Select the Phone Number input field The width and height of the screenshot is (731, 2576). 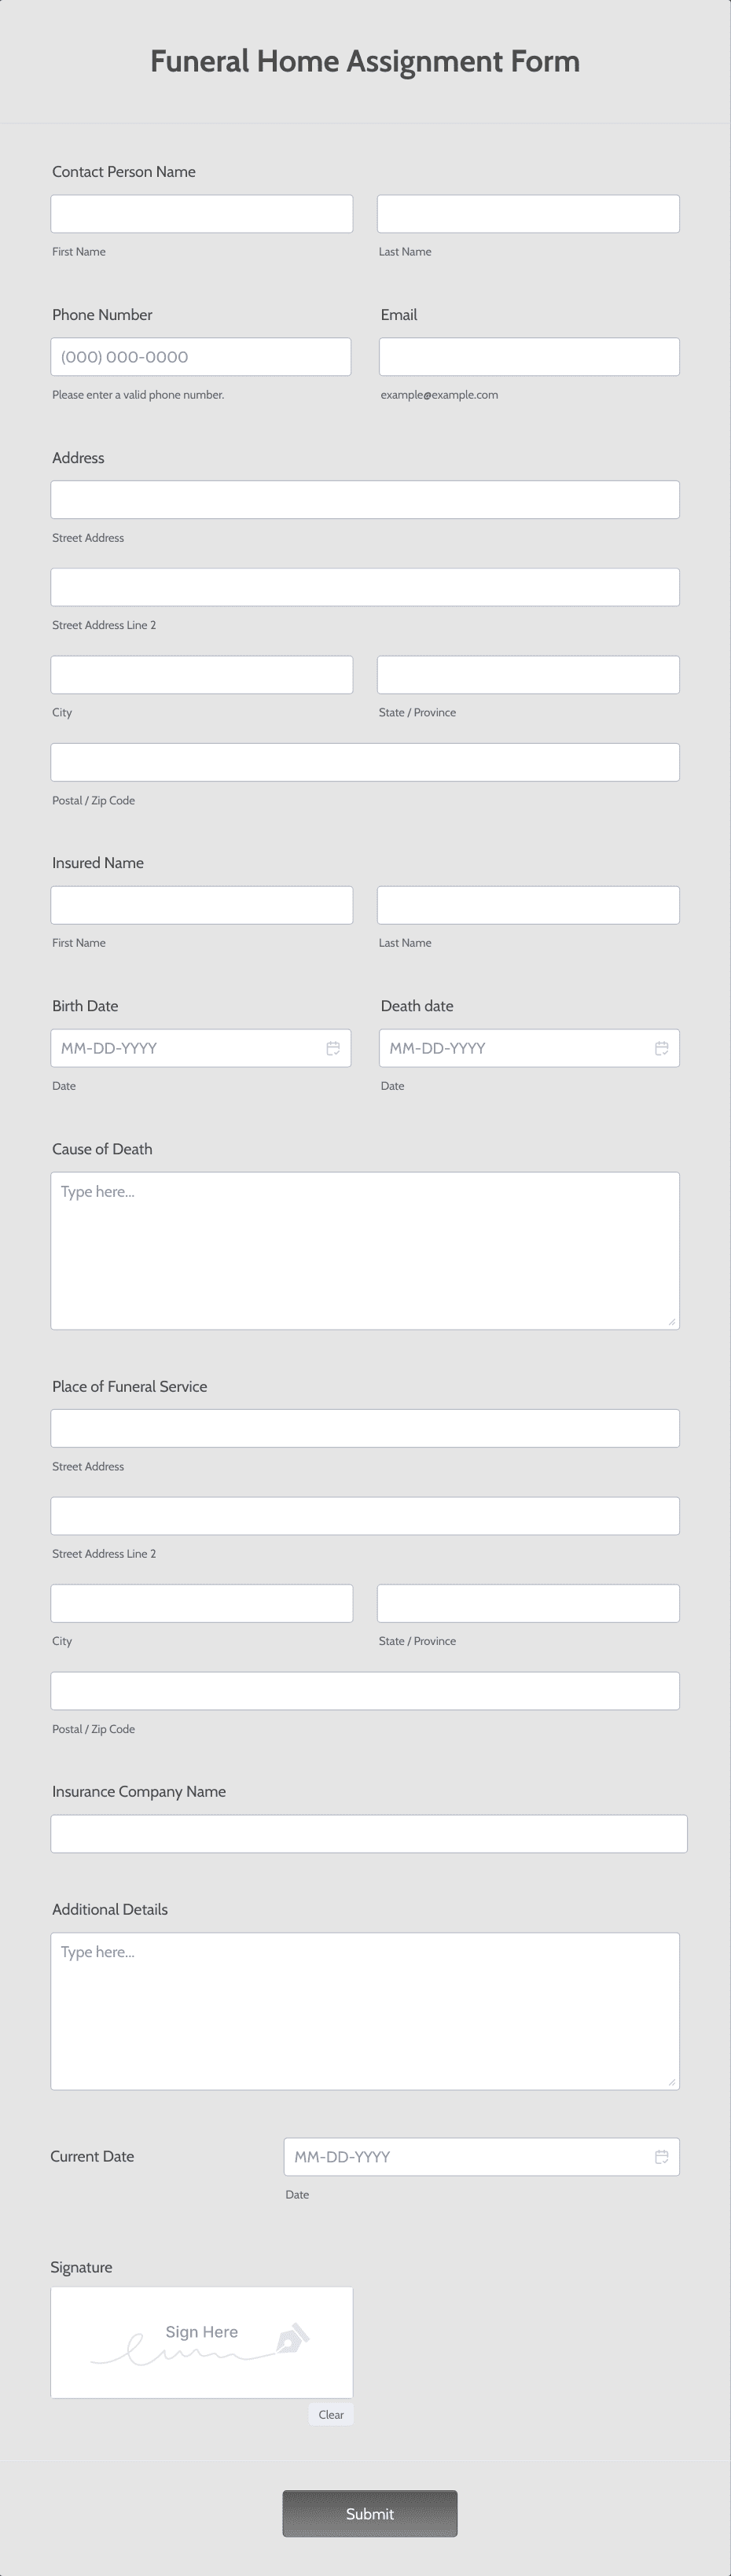201,356
